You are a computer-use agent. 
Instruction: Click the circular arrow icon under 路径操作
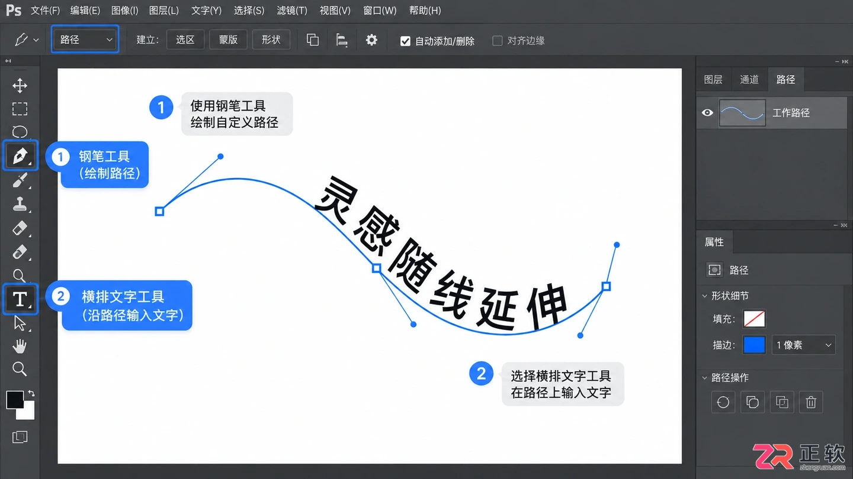pos(723,402)
